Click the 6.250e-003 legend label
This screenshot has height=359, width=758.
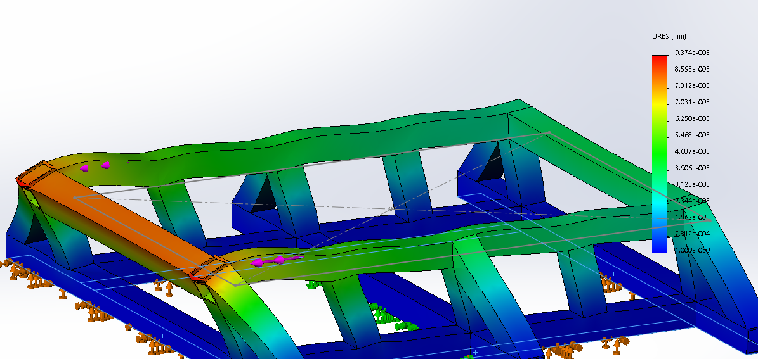(x=692, y=118)
